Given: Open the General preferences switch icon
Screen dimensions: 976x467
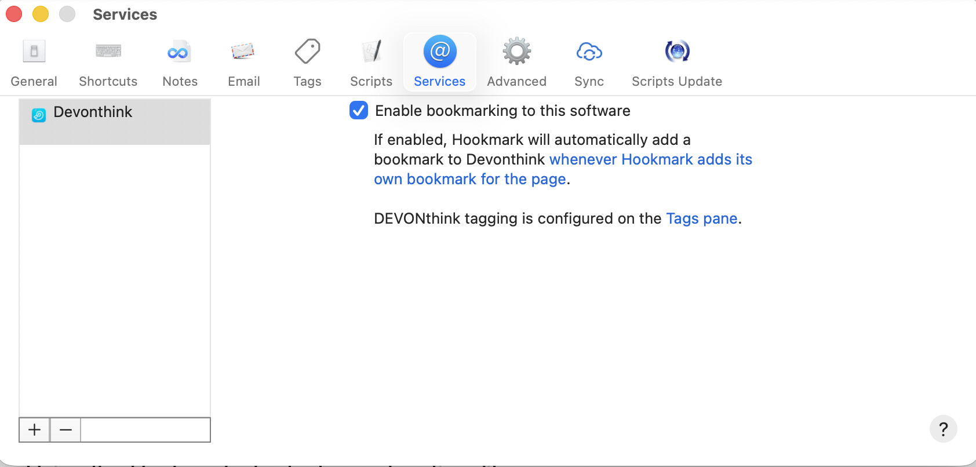Looking at the screenshot, I should click(x=34, y=52).
